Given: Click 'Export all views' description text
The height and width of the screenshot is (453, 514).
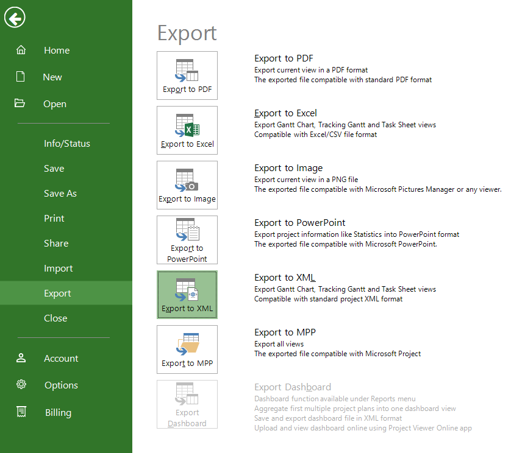Looking at the screenshot, I should coord(279,344).
